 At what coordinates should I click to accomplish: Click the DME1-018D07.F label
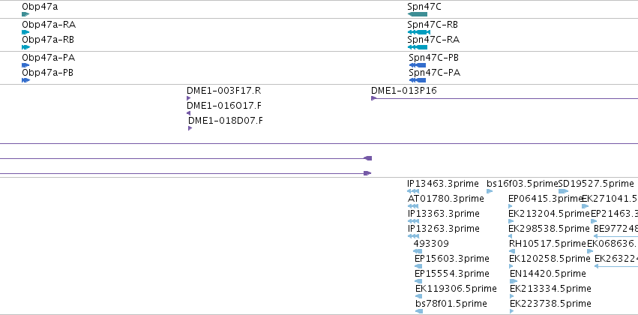point(226,121)
